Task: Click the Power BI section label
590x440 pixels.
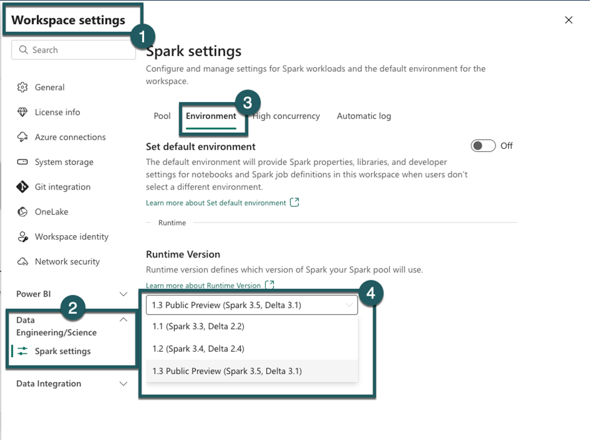Action: 33,294
